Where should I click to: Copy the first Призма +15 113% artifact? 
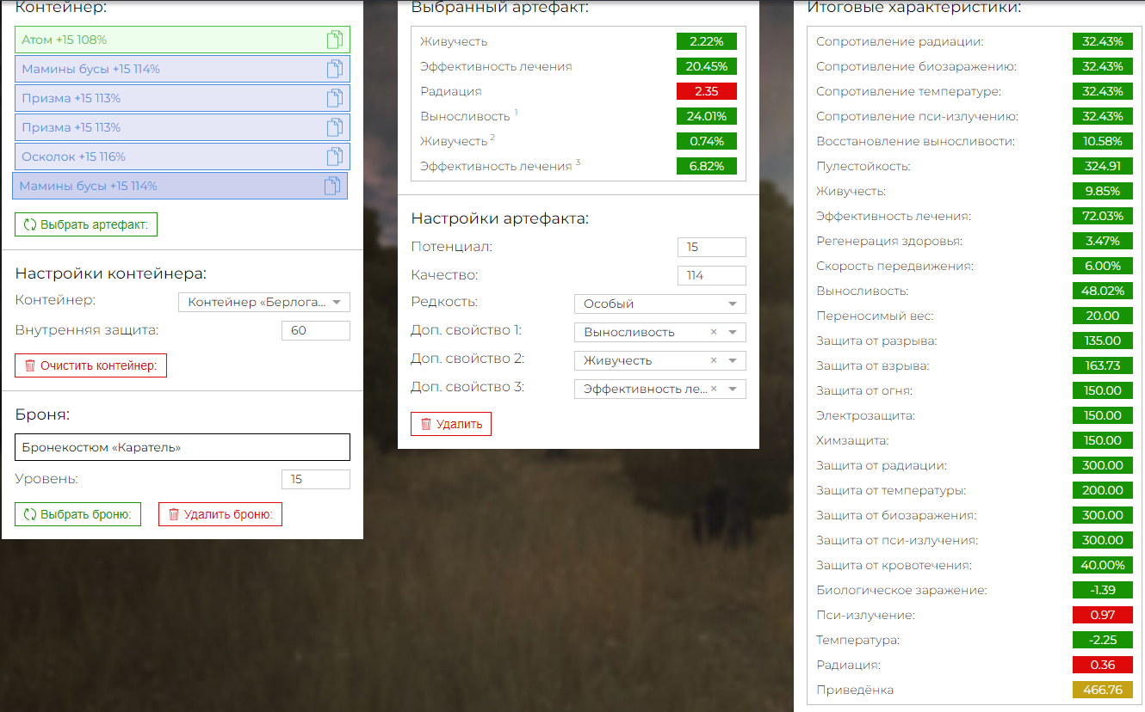[x=335, y=98]
